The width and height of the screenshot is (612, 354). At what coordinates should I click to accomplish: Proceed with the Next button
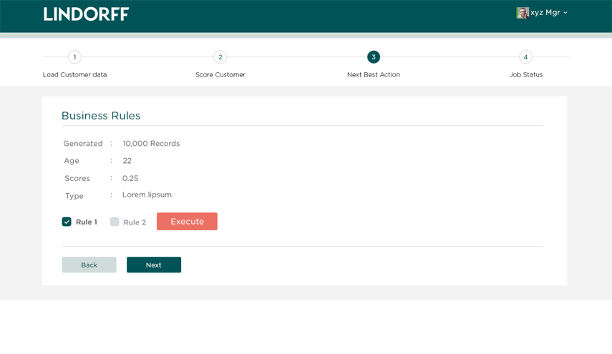(x=154, y=265)
